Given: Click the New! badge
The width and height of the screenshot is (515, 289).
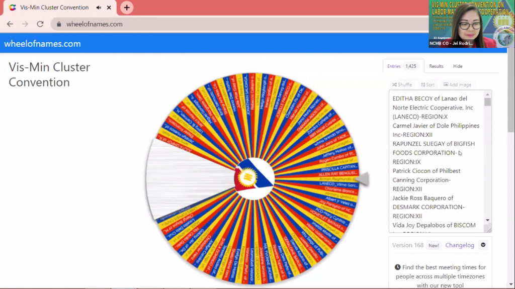Looking at the screenshot, I should pyautogui.click(x=434, y=245).
